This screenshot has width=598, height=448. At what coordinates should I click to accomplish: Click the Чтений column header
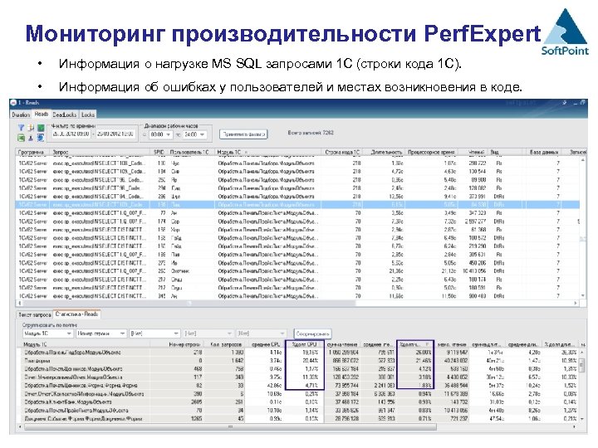pos(473,153)
